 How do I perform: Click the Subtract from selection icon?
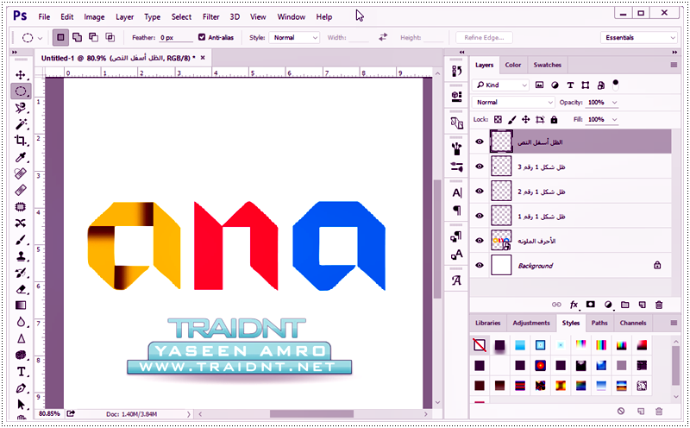tap(93, 37)
